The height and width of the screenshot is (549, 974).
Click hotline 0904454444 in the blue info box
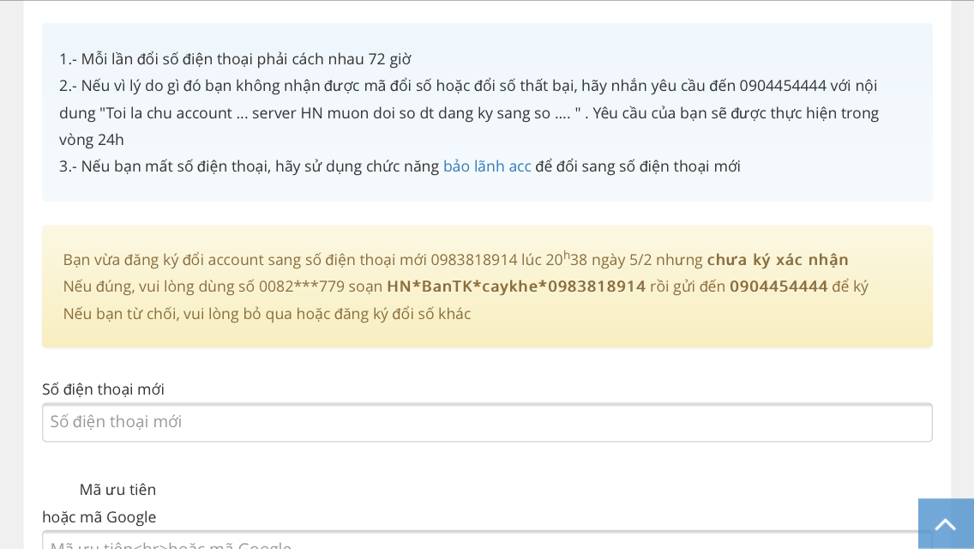[x=782, y=86]
